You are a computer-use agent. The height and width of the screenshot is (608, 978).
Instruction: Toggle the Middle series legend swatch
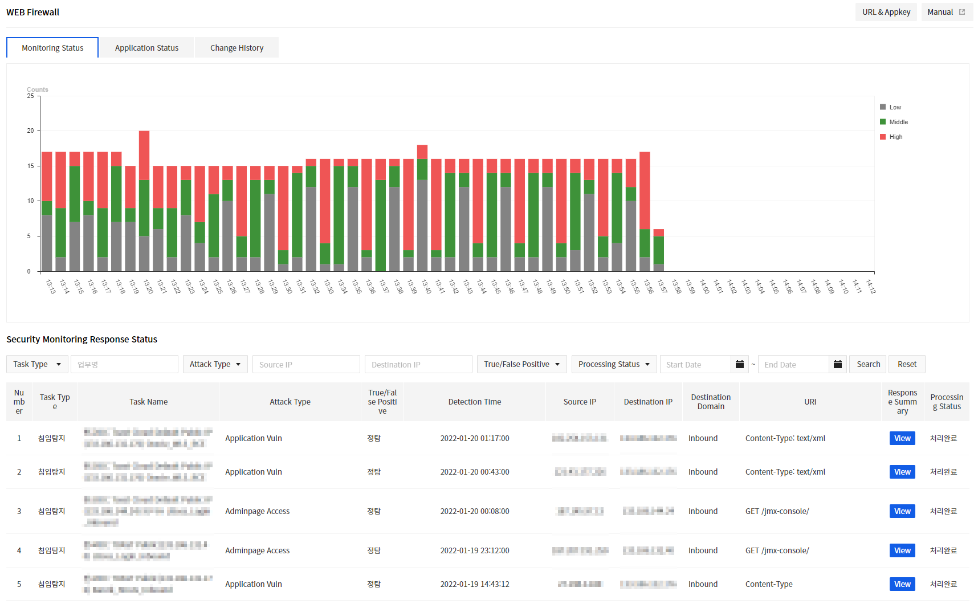(x=883, y=122)
